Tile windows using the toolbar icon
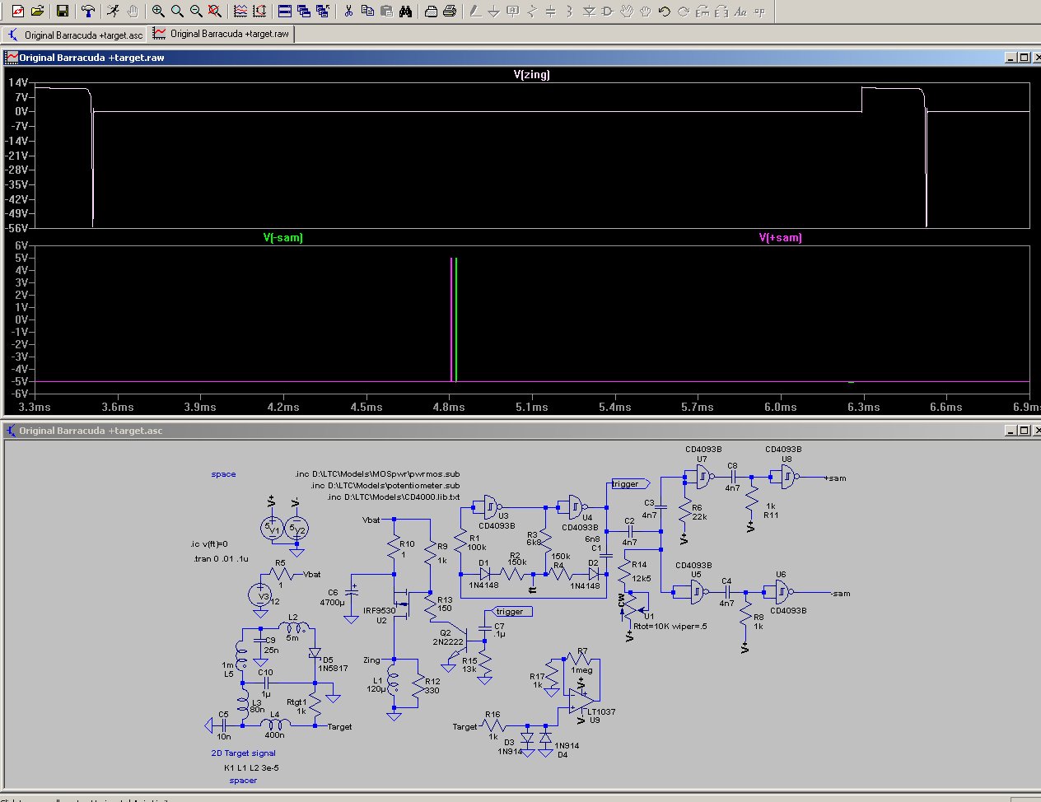Screen dimensions: 1041x802 (284, 12)
